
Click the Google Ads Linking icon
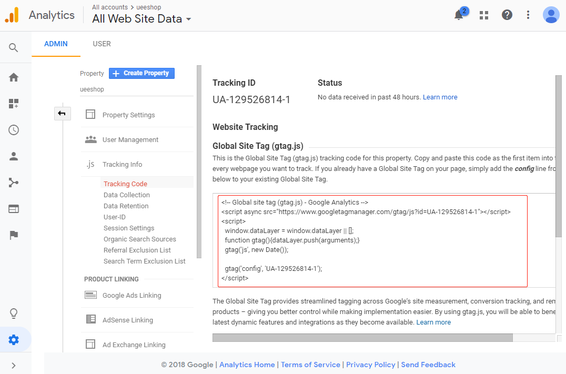(90, 295)
